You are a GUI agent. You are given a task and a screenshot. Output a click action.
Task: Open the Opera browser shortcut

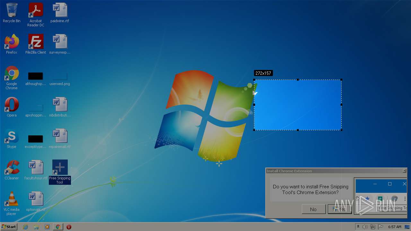(12, 107)
